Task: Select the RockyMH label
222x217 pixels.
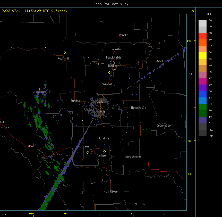Action: [x=63, y=59]
